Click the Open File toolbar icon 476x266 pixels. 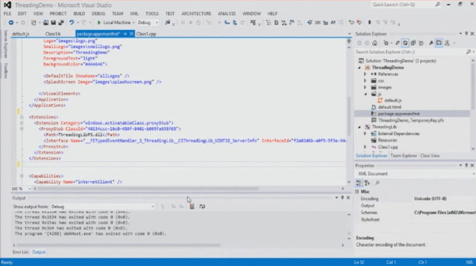tap(46, 23)
